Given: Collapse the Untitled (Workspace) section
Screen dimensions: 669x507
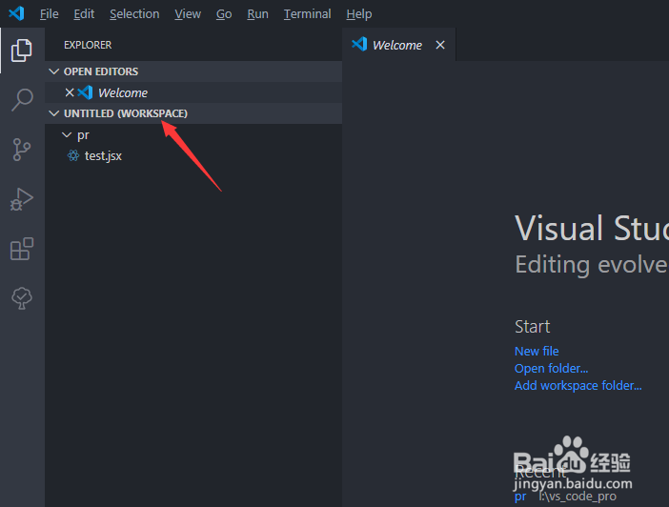Looking at the screenshot, I should click(x=53, y=113).
